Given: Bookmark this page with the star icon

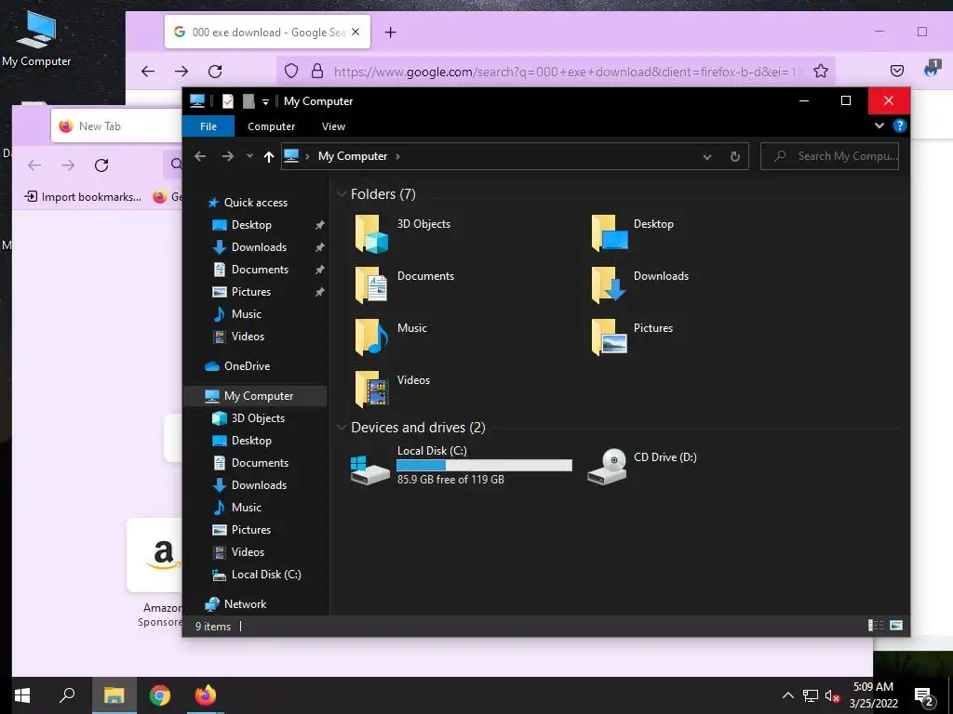Looking at the screenshot, I should tap(821, 71).
